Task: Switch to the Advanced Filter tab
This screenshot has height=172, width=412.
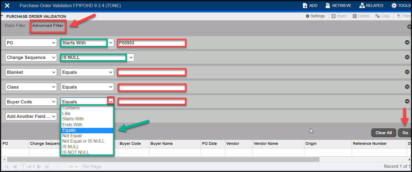Action: (48, 26)
